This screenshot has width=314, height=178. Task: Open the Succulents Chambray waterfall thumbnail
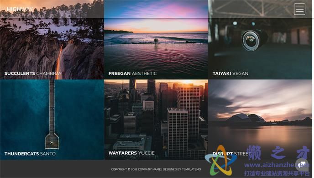(52, 40)
